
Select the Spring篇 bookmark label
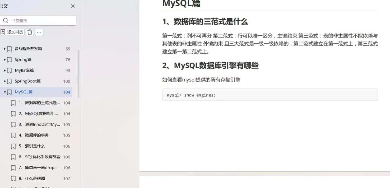tap(23, 60)
